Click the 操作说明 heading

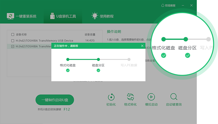tap(114, 32)
